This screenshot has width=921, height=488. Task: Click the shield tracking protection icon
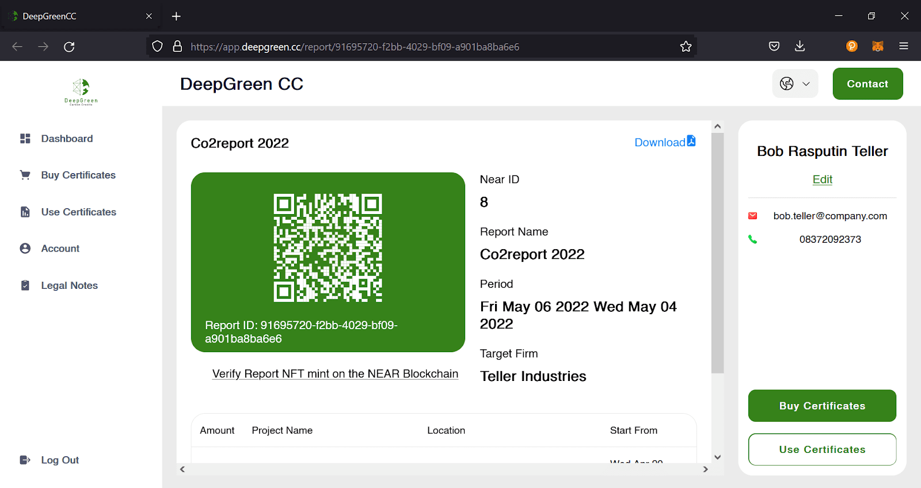click(158, 47)
